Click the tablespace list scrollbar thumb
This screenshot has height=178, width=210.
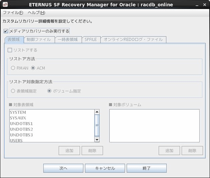pyautogui.click(x=97, y=125)
